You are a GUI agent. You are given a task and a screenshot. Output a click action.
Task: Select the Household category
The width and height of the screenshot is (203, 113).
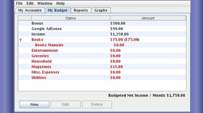(x=42, y=61)
